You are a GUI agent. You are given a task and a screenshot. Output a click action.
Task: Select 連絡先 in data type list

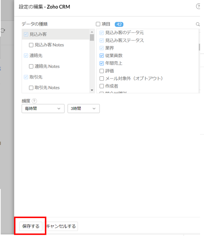(x=36, y=56)
